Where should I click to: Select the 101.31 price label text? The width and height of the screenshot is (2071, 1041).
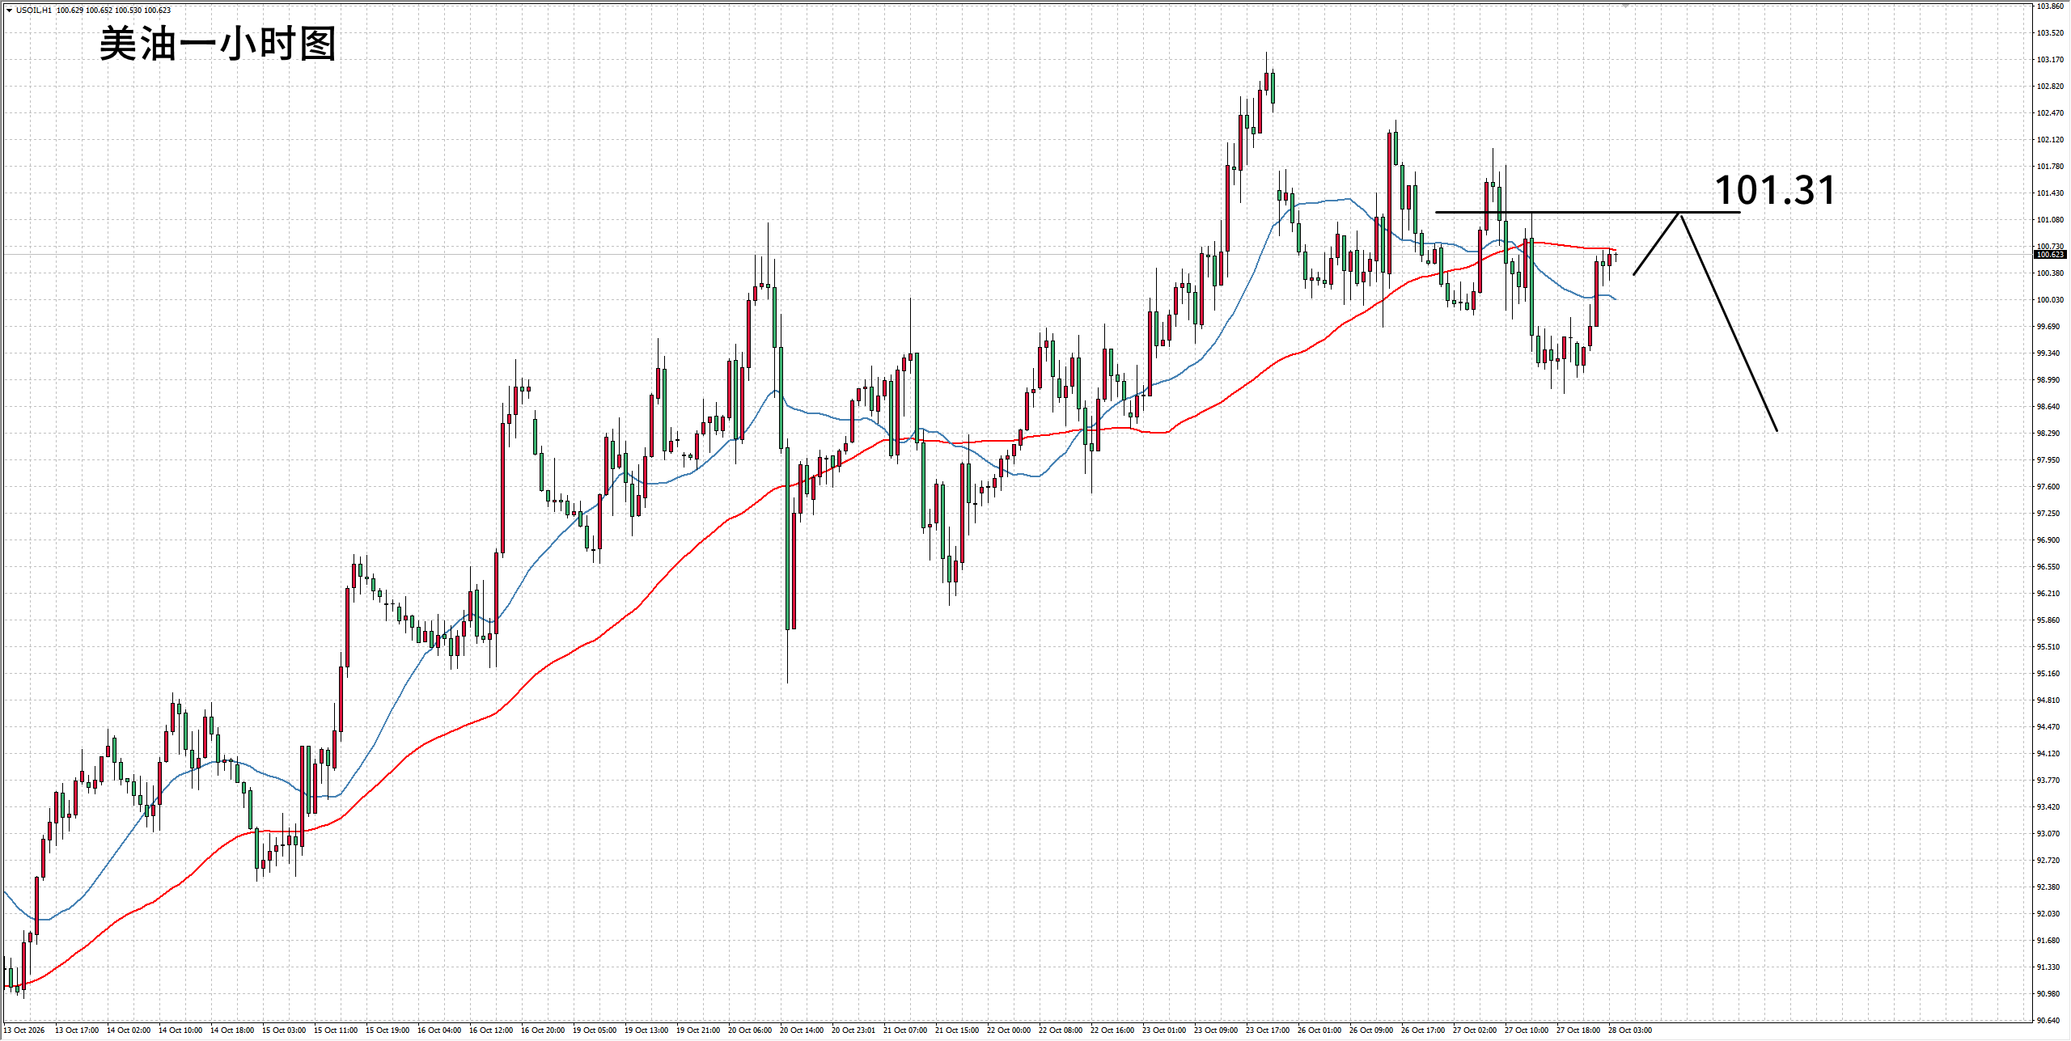pyautogui.click(x=1775, y=190)
